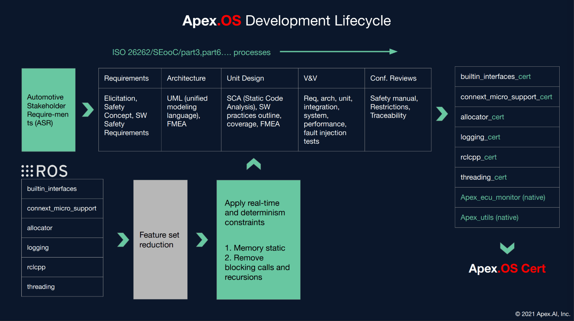
Task: Select logging in the ROS list
Action: [x=62, y=248]
